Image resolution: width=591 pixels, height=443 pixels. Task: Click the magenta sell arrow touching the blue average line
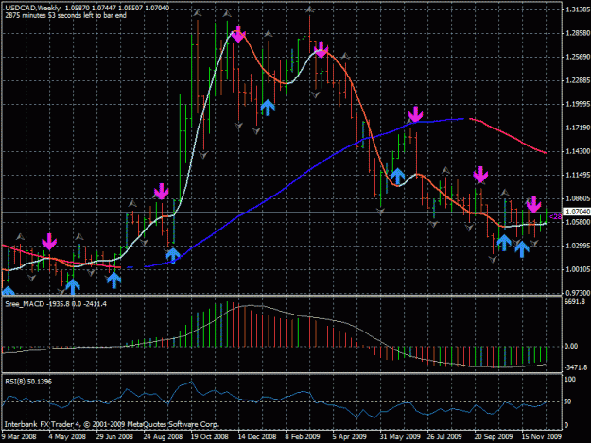415,114
